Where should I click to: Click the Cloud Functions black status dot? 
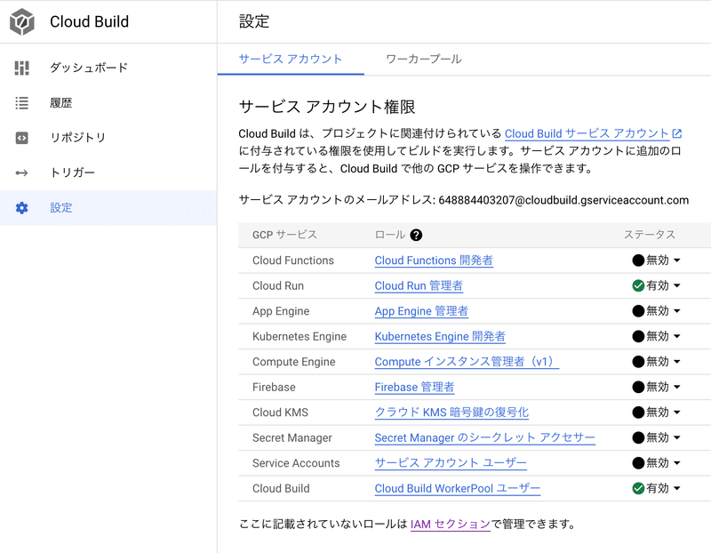pos(638,260)
